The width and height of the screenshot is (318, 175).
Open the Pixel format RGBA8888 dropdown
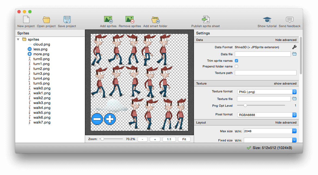[267, 115]
